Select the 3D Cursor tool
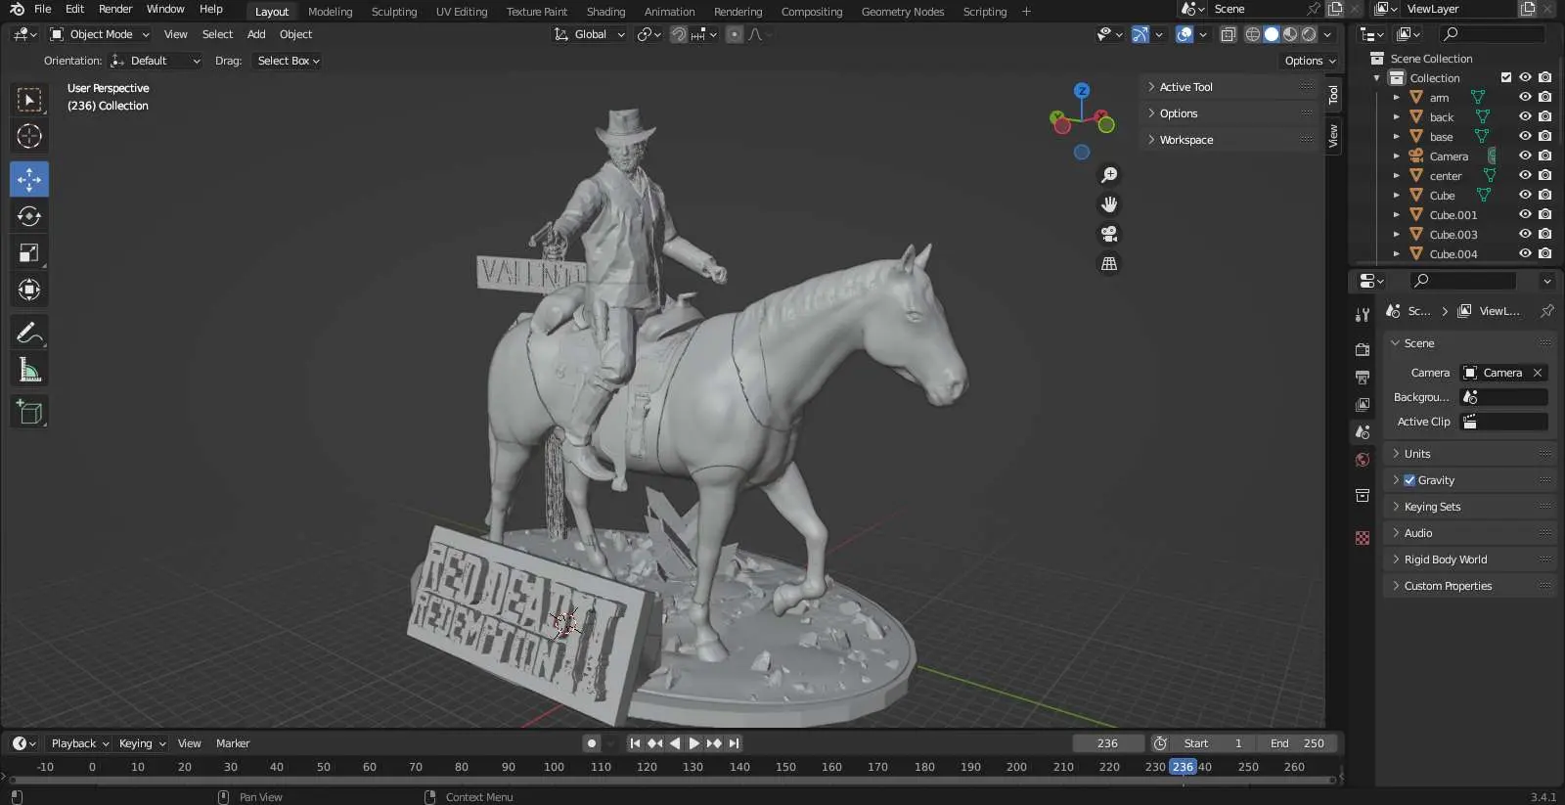 click(29, 136)
